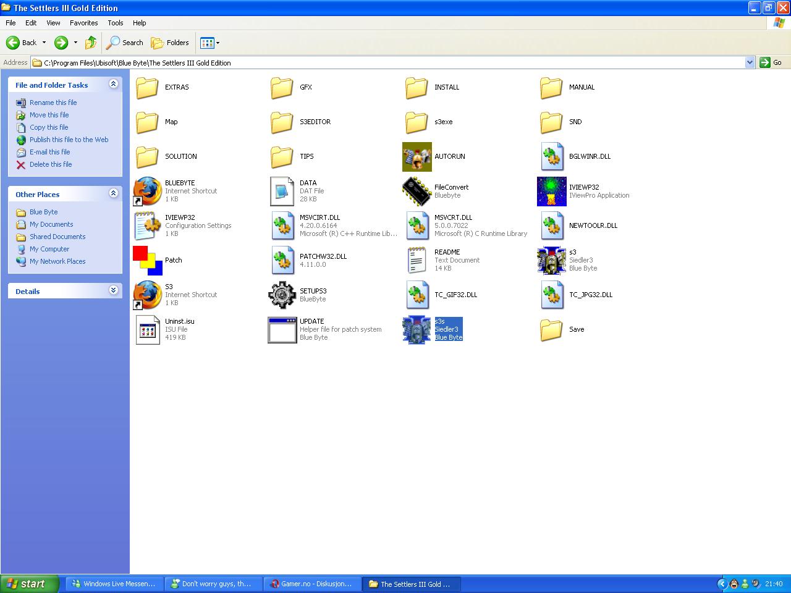Select the S3EDITOR folder icon
The width and height of the screenshot is (791, 593).
tap(282, 122)
